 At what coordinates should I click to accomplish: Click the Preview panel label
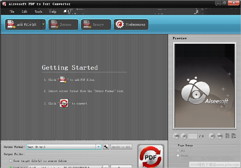pos(180,38)
